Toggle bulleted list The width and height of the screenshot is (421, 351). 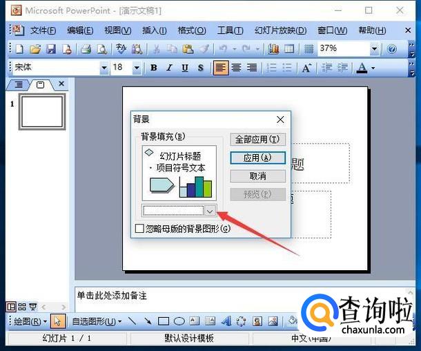(287, 68)
